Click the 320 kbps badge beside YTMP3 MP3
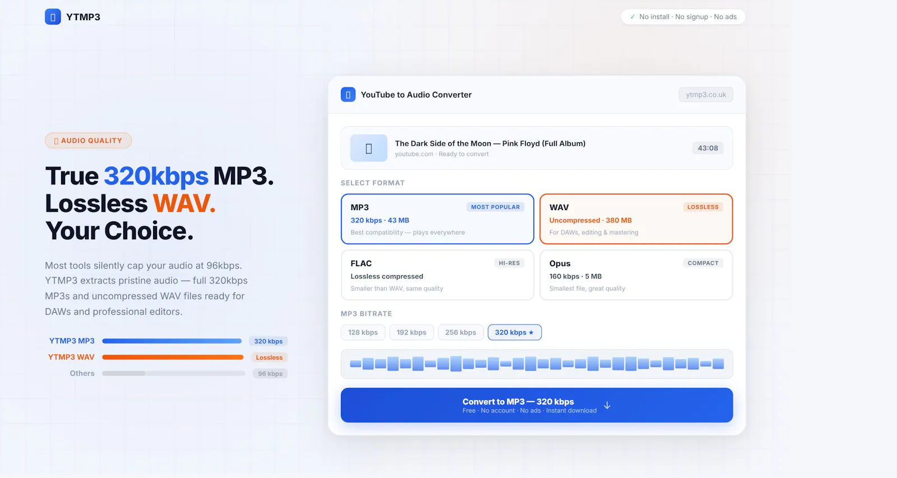The height and width of the screenshot is (478, 897). (269, 341)
